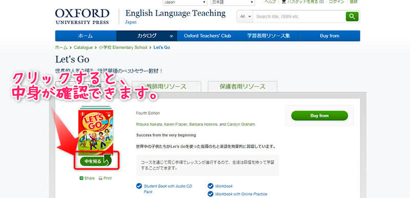Open the Share icon link
This screenshot has width=410, height=198.
87,178
